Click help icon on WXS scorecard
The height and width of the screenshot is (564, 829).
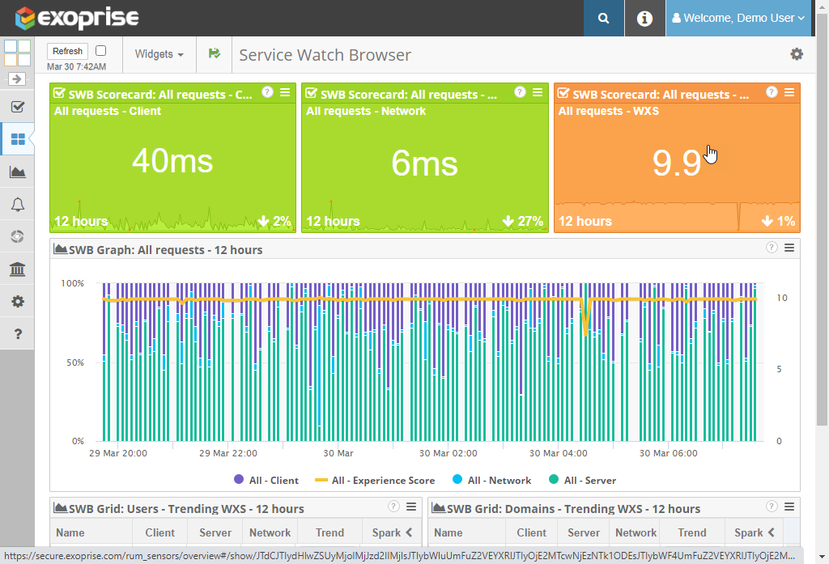point(772,92)
